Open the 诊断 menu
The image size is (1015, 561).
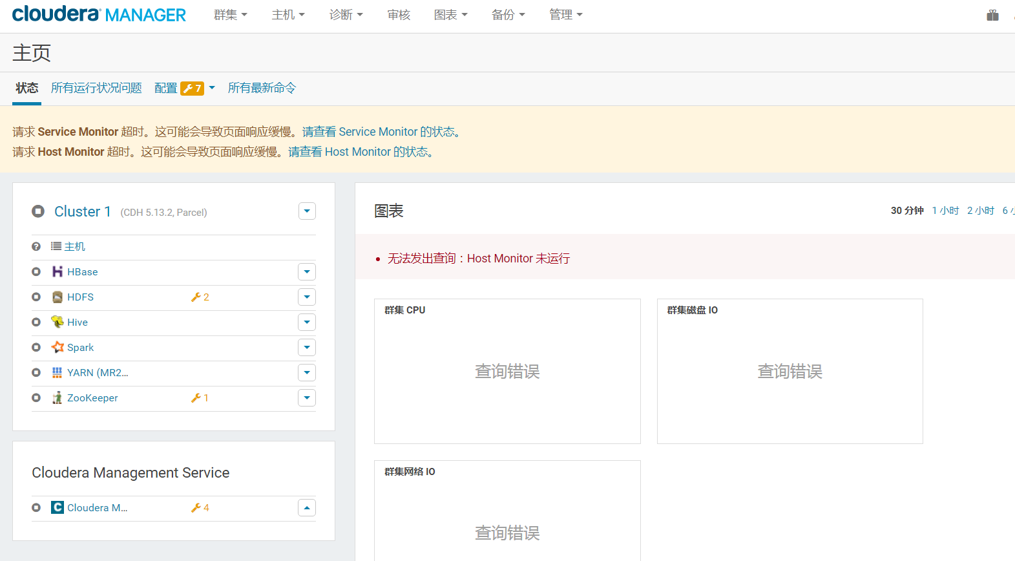pyautogui.click(x=346, y=15)
